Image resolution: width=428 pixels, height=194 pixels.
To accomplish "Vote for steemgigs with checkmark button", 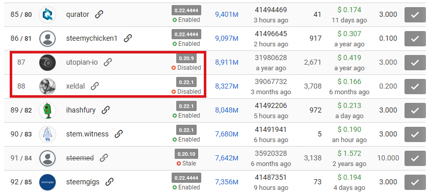I will (x=415, y=182).
